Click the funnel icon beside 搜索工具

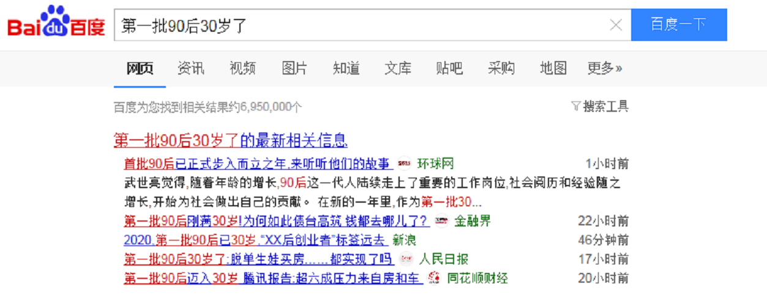coord(575,107)
